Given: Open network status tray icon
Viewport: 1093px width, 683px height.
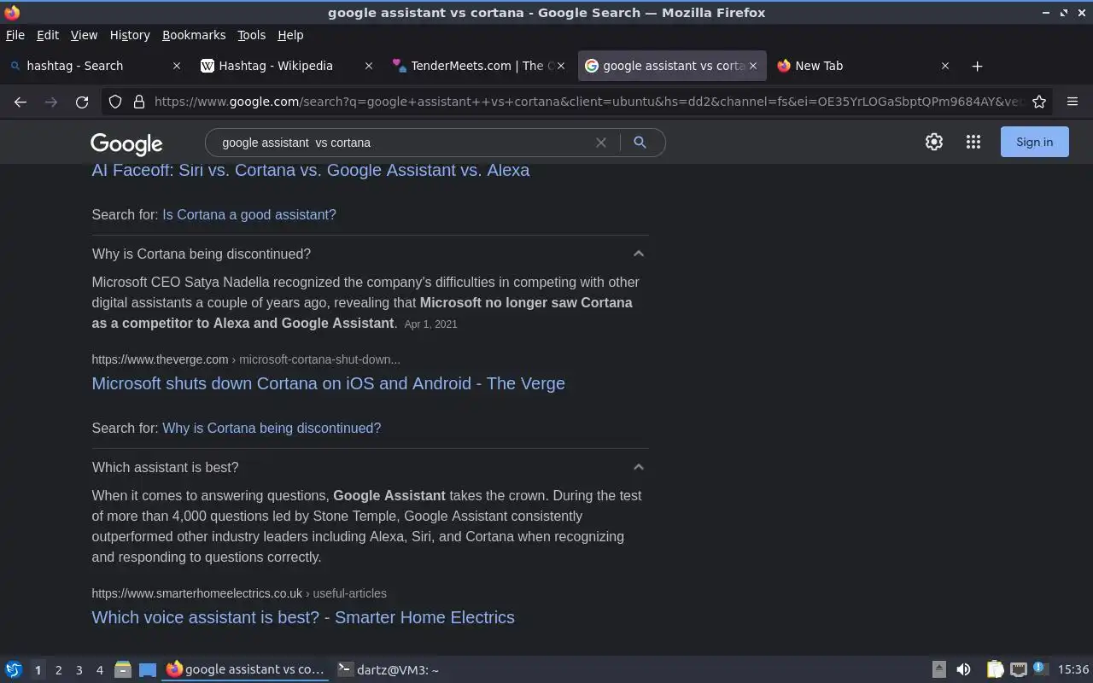Looking at the screenshot, I should [1018, 670].
